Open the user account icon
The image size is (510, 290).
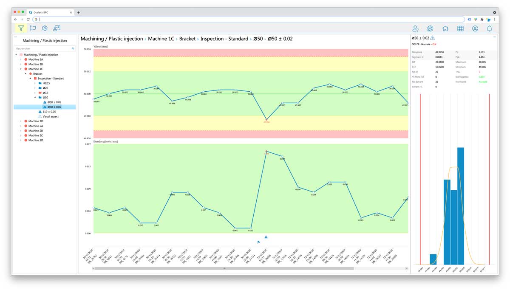(x=475, y=28)
